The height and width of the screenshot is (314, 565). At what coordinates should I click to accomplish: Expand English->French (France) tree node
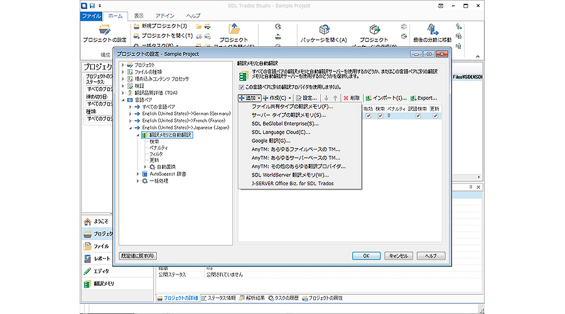point(130,121)
